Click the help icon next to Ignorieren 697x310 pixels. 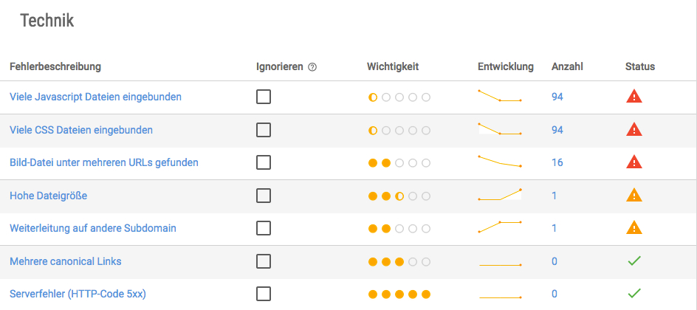(x=312, y=67)
